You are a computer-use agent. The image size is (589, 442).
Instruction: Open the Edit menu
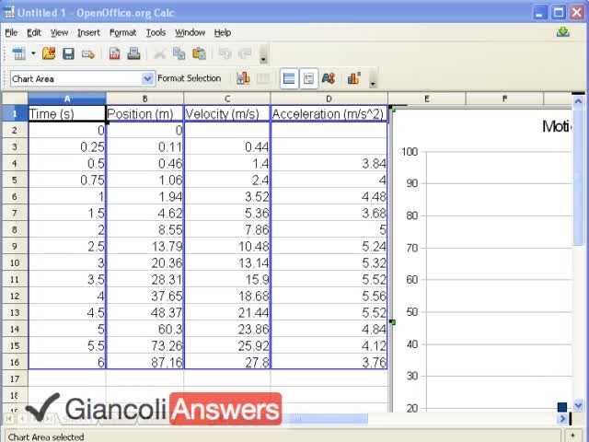pyautogui.click(x=34, y=33)
